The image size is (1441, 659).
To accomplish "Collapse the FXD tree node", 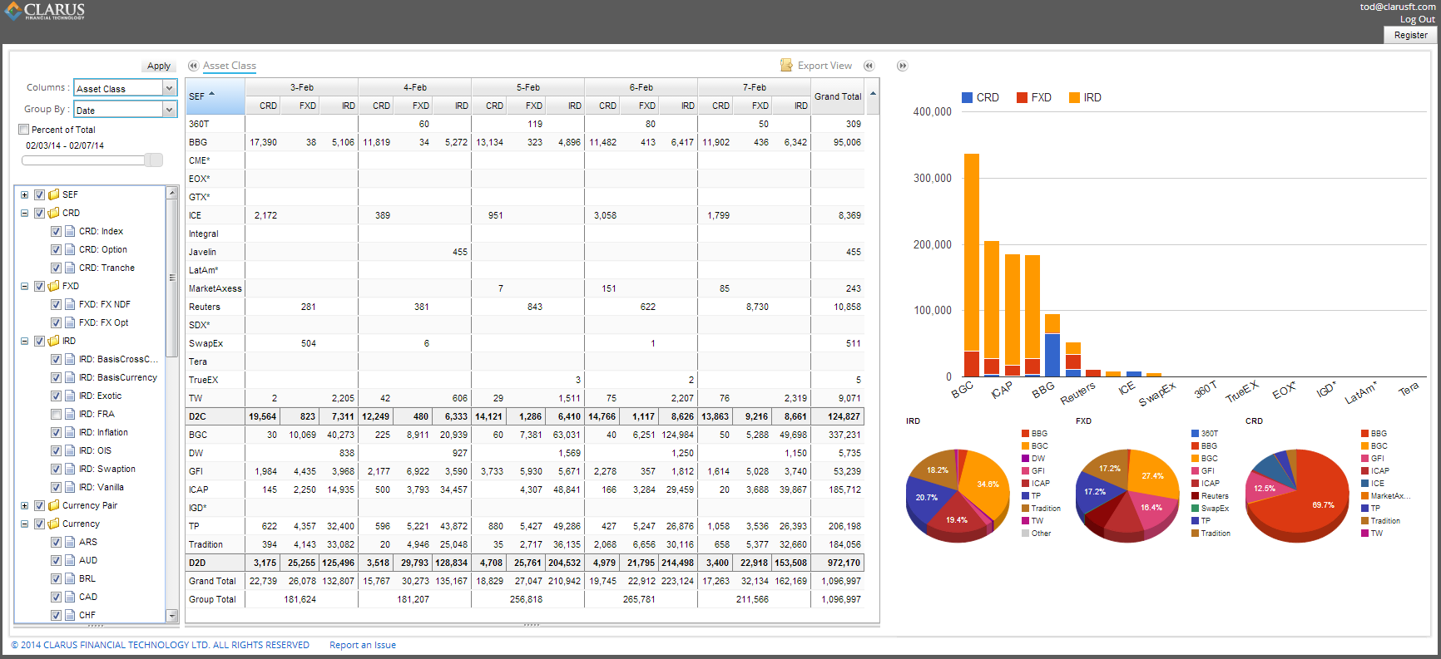I will 24,286.
